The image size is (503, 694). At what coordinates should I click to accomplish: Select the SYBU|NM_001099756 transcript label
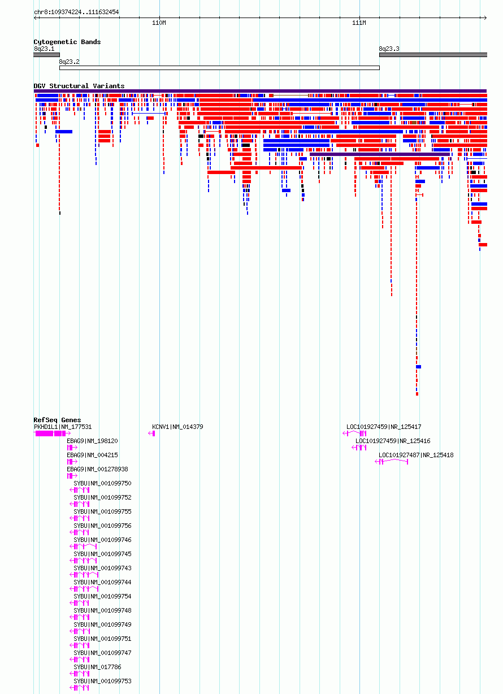click(x=102, y=526)
